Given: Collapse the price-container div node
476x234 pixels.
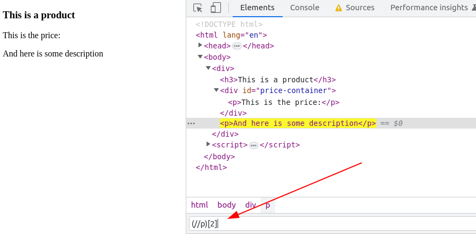Looking at the screenshot, I should pos(216,90).
